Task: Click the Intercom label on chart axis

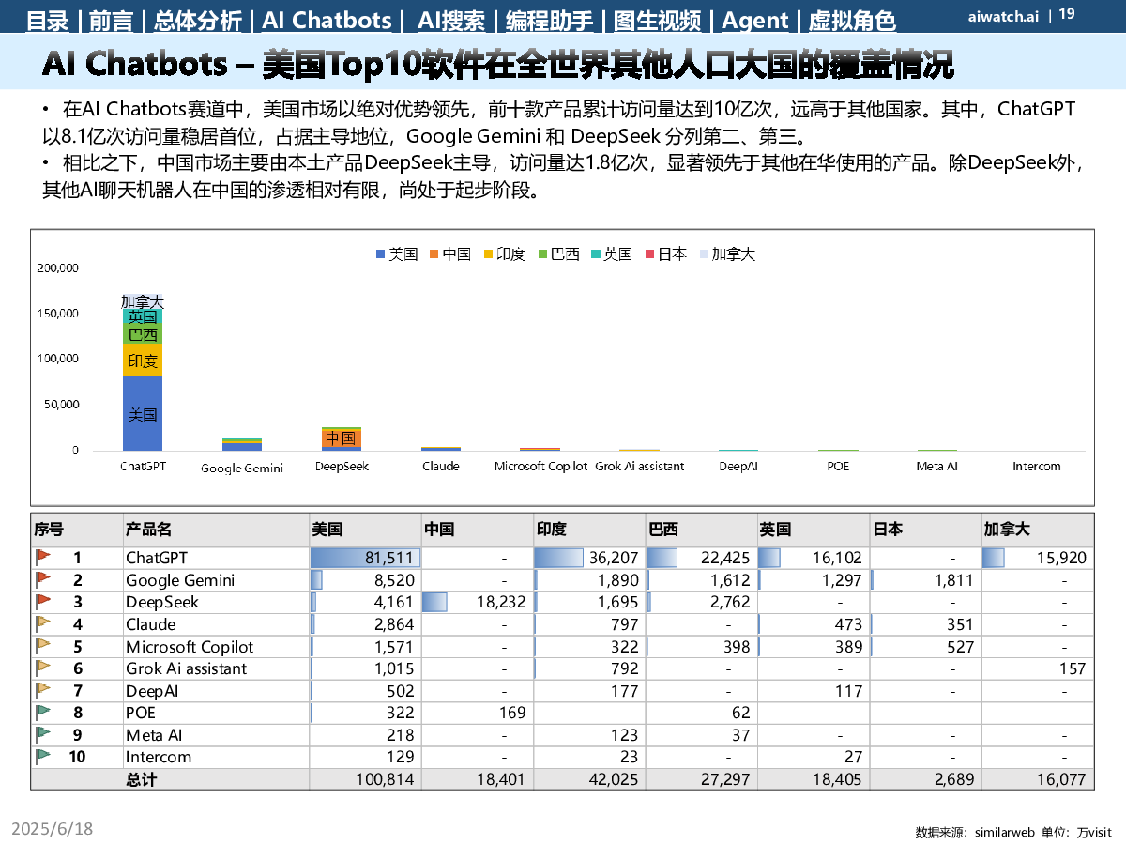Action: point(1037,466)
